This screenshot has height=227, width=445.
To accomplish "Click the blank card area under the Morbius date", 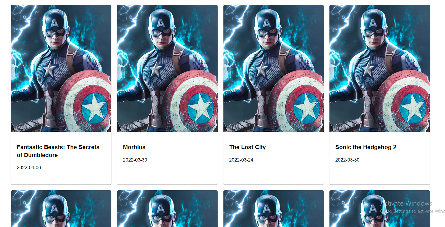I will click(167, 174).
